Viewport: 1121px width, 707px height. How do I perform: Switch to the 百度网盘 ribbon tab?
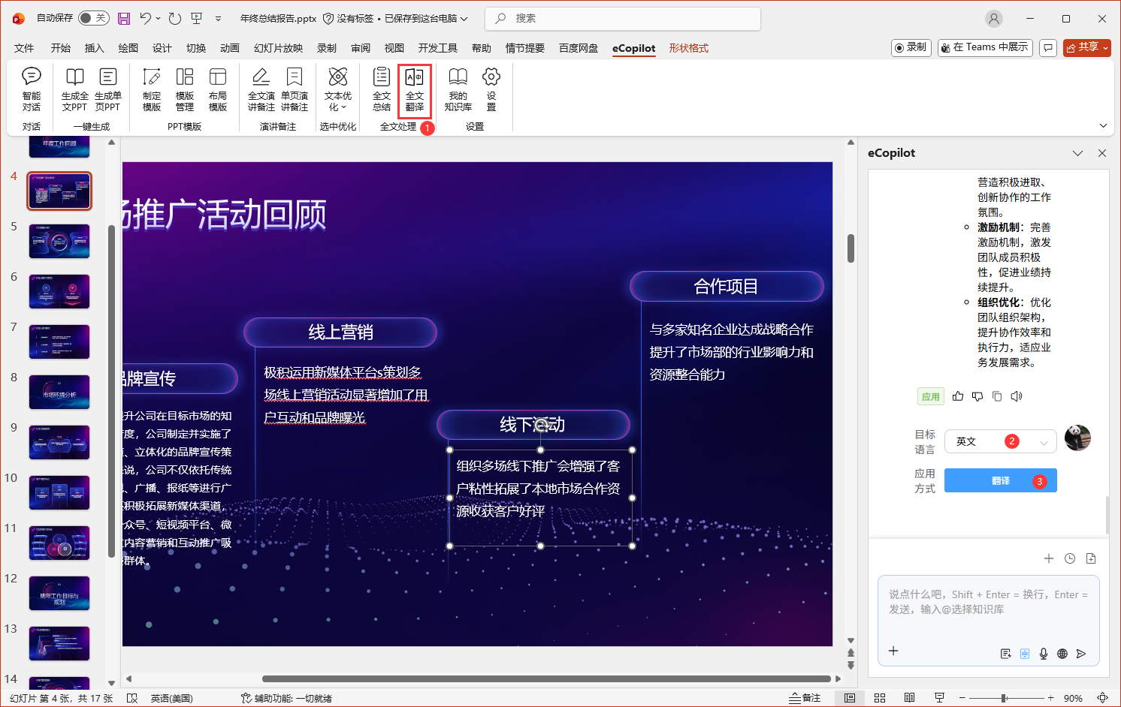coord(578,47)
